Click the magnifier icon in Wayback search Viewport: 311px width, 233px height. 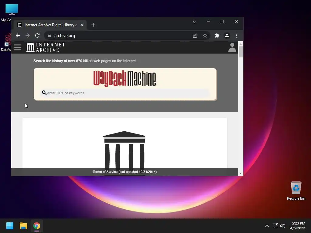44,93
